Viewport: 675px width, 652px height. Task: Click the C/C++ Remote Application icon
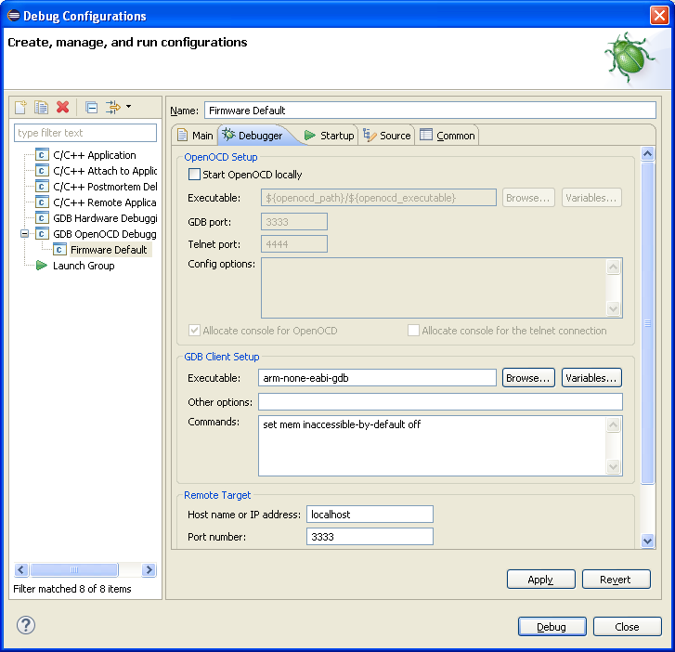[x=42, y=202]
